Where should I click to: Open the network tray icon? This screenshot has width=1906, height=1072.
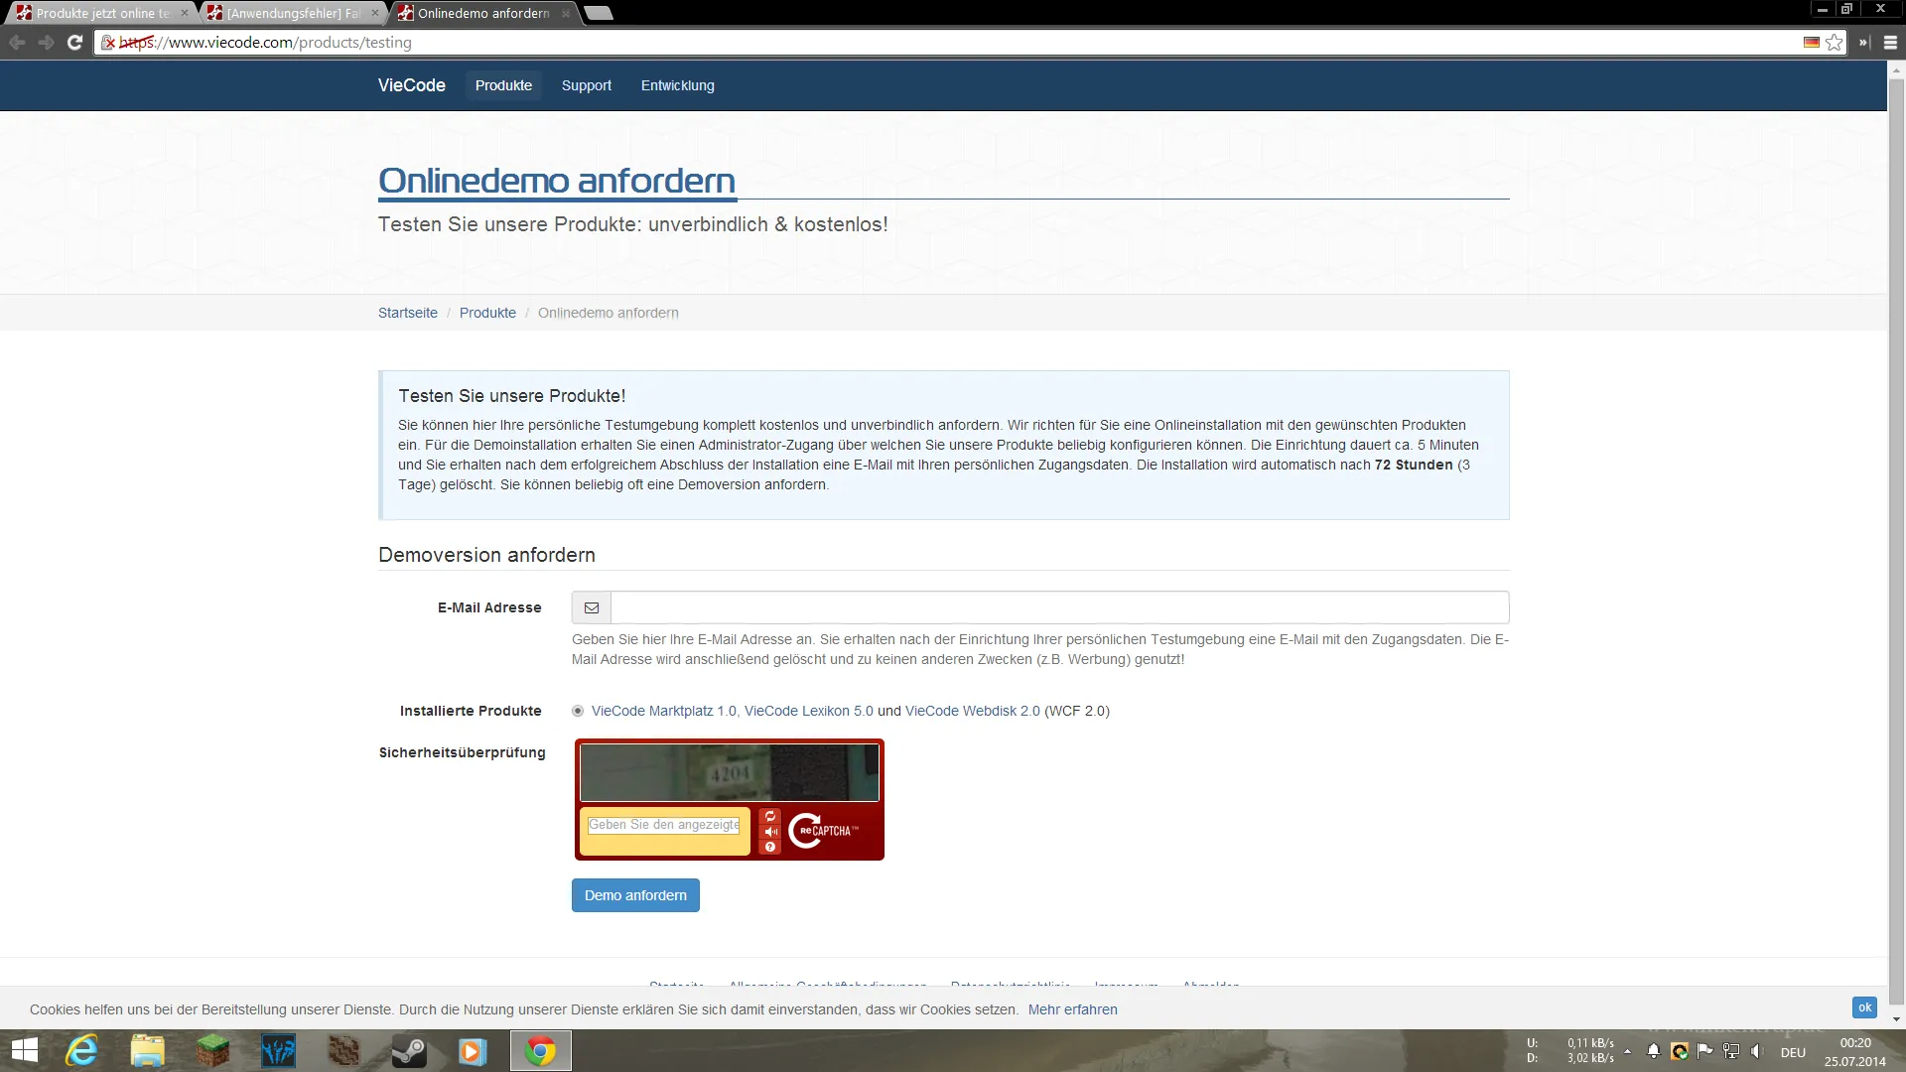(x=1731, y=1051)
